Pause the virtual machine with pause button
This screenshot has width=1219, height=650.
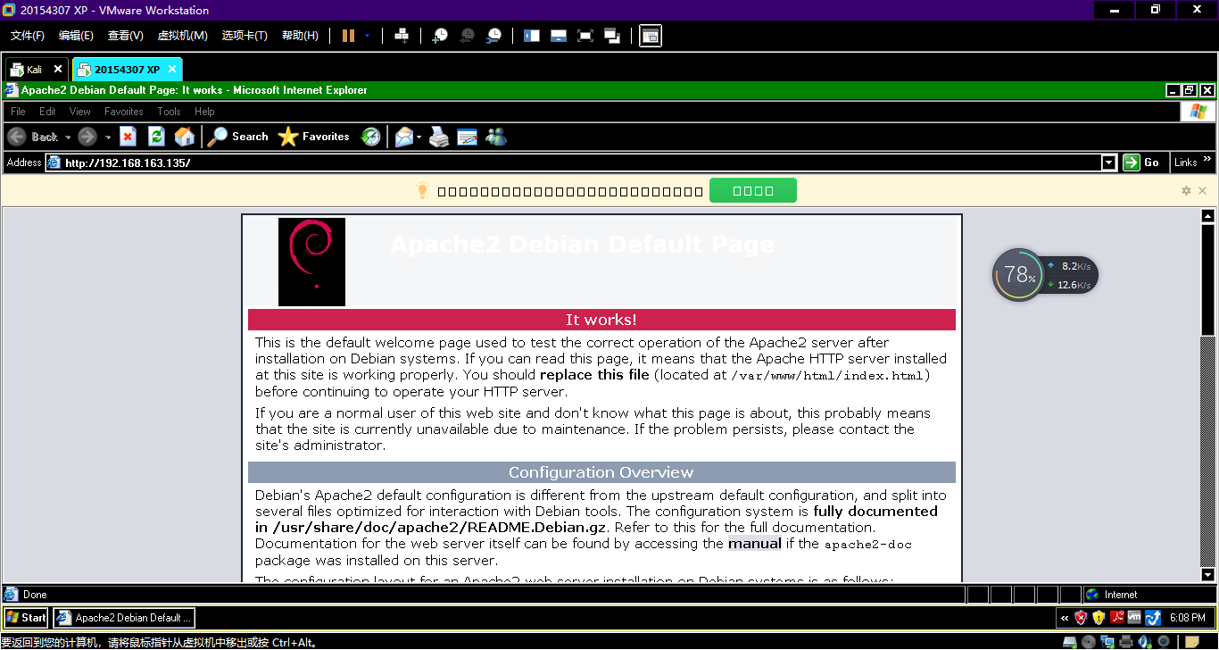tap(348, 36)
